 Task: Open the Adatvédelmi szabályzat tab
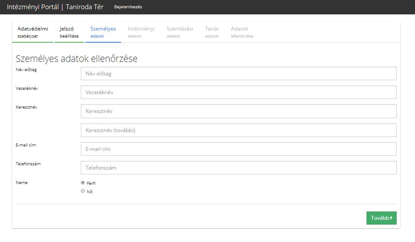(33, 32)
